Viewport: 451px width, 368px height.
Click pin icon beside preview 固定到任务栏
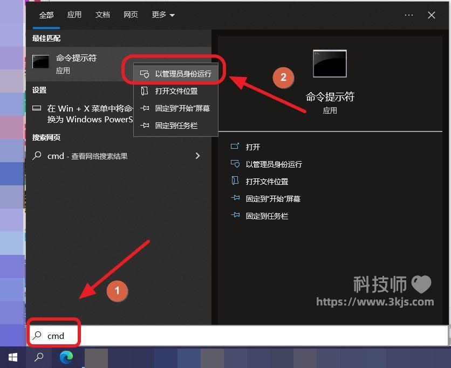(x=235, y=215)
